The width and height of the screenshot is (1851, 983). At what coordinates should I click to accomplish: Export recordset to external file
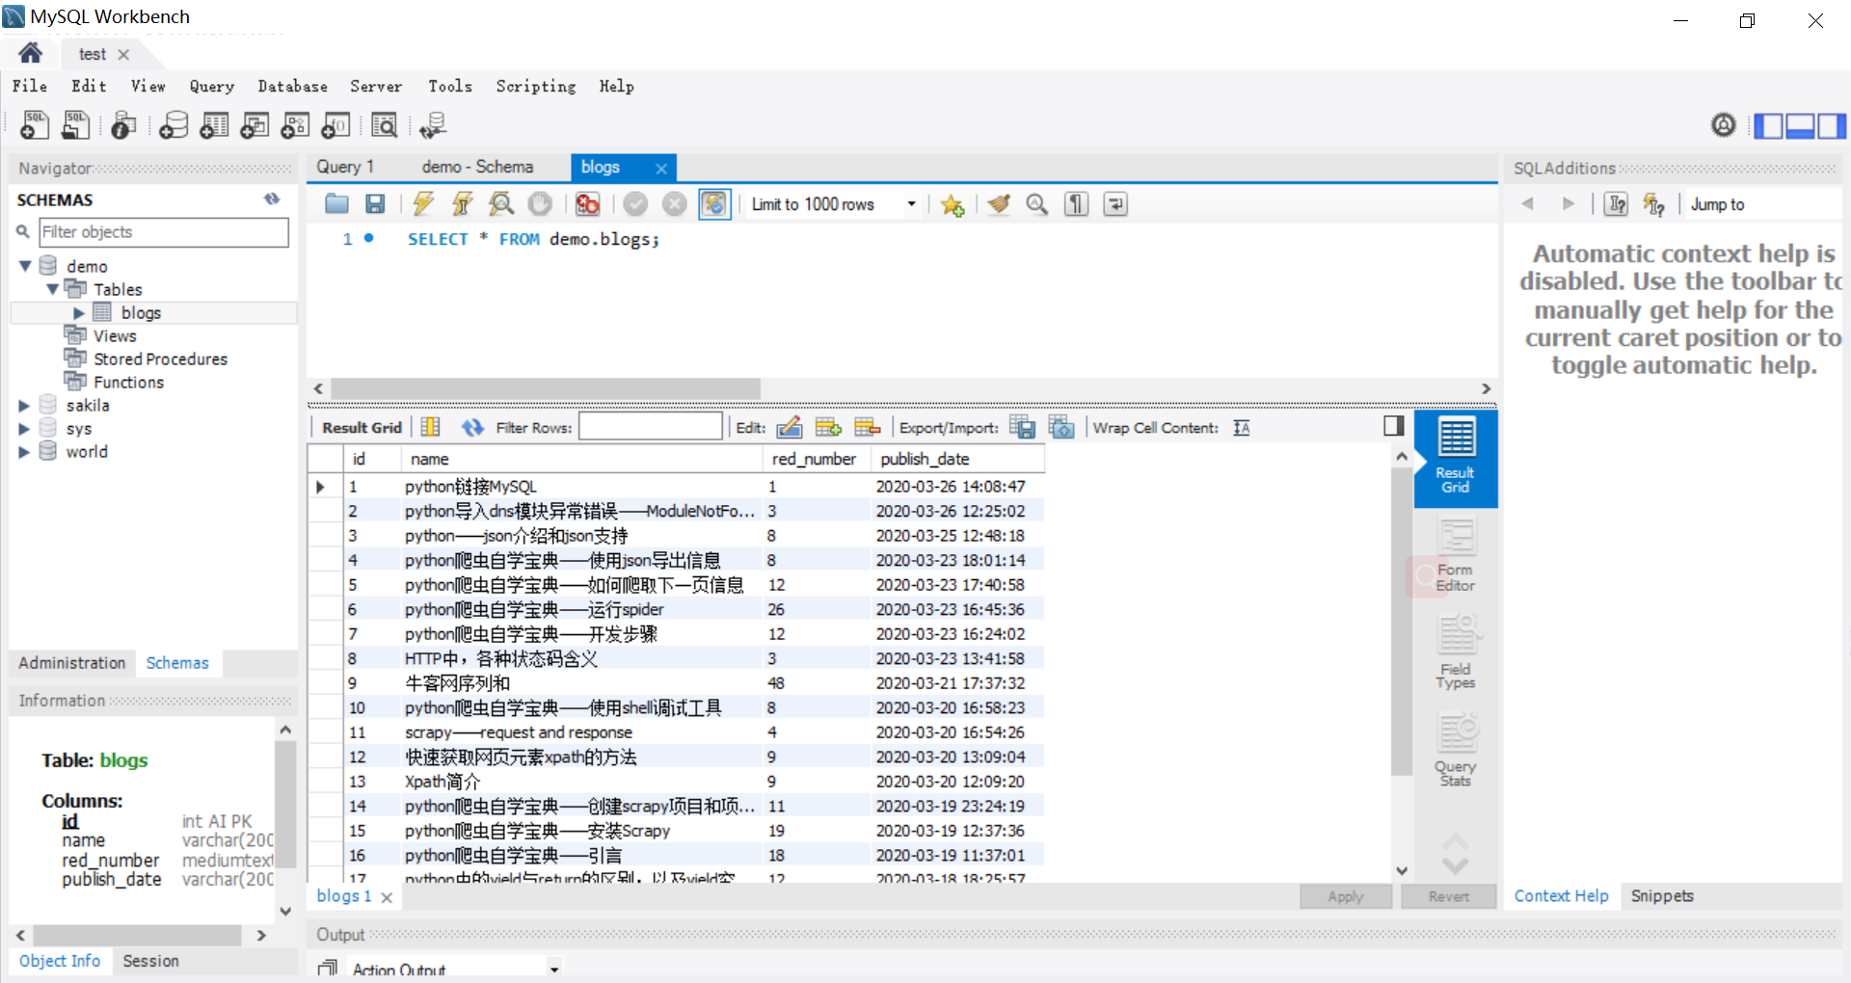click(1022, 427)
